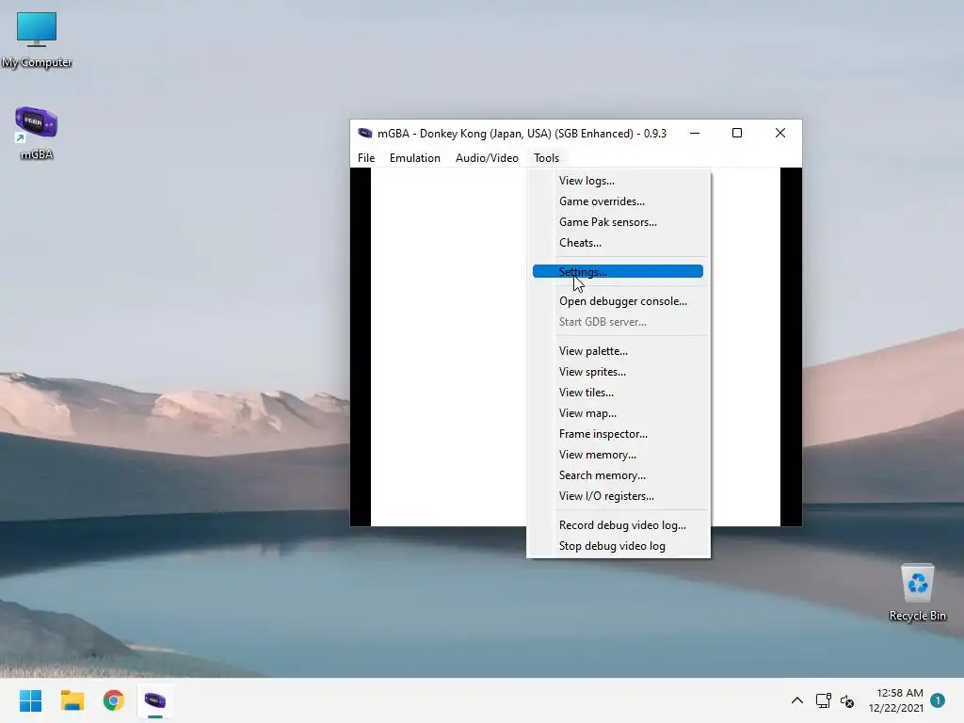Viewport: 964px width, 723px height.
Task: Open Settings... from Tools menu
Action: tap(618, 272)
